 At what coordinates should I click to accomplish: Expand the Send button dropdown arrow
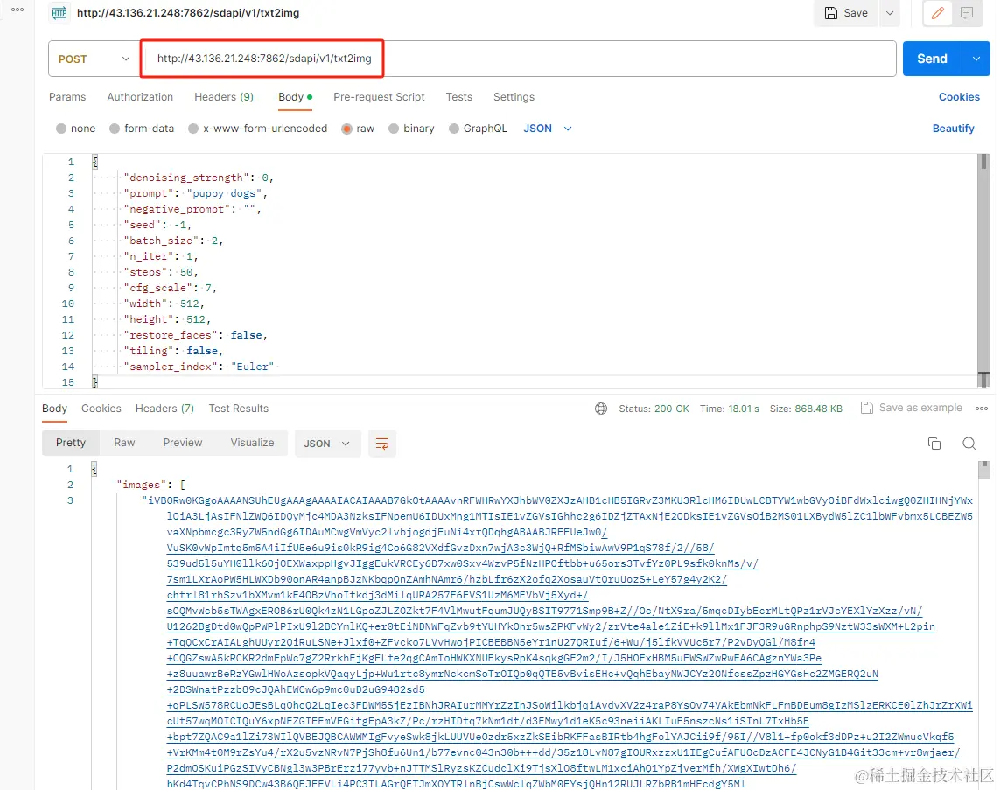(x=976, y=59)
